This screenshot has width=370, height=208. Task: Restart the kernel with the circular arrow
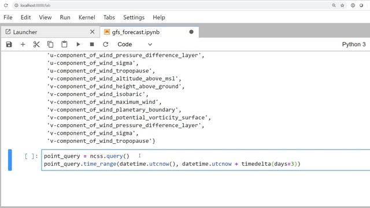click(x=105, y=44)
